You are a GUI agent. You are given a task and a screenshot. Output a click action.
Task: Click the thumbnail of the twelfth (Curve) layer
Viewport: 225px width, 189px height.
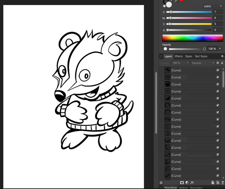[x=167, y=147]
